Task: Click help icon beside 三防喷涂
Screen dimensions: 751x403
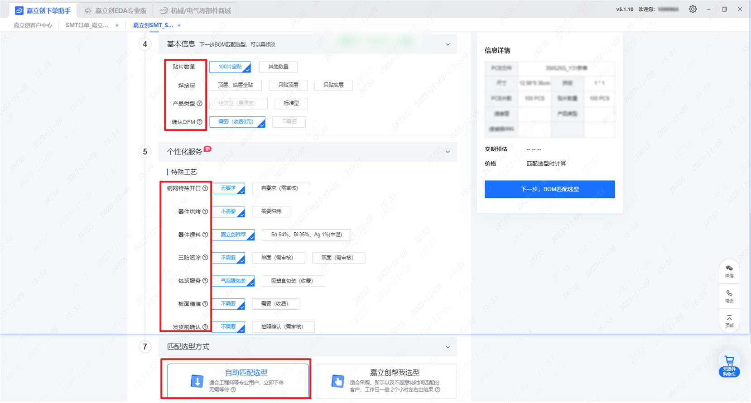Action: (x=205, y=258)
